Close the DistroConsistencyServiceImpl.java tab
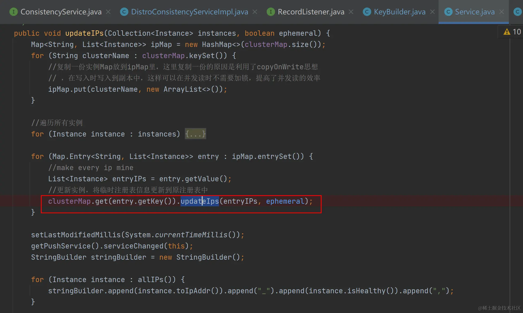 coord(255,12)
